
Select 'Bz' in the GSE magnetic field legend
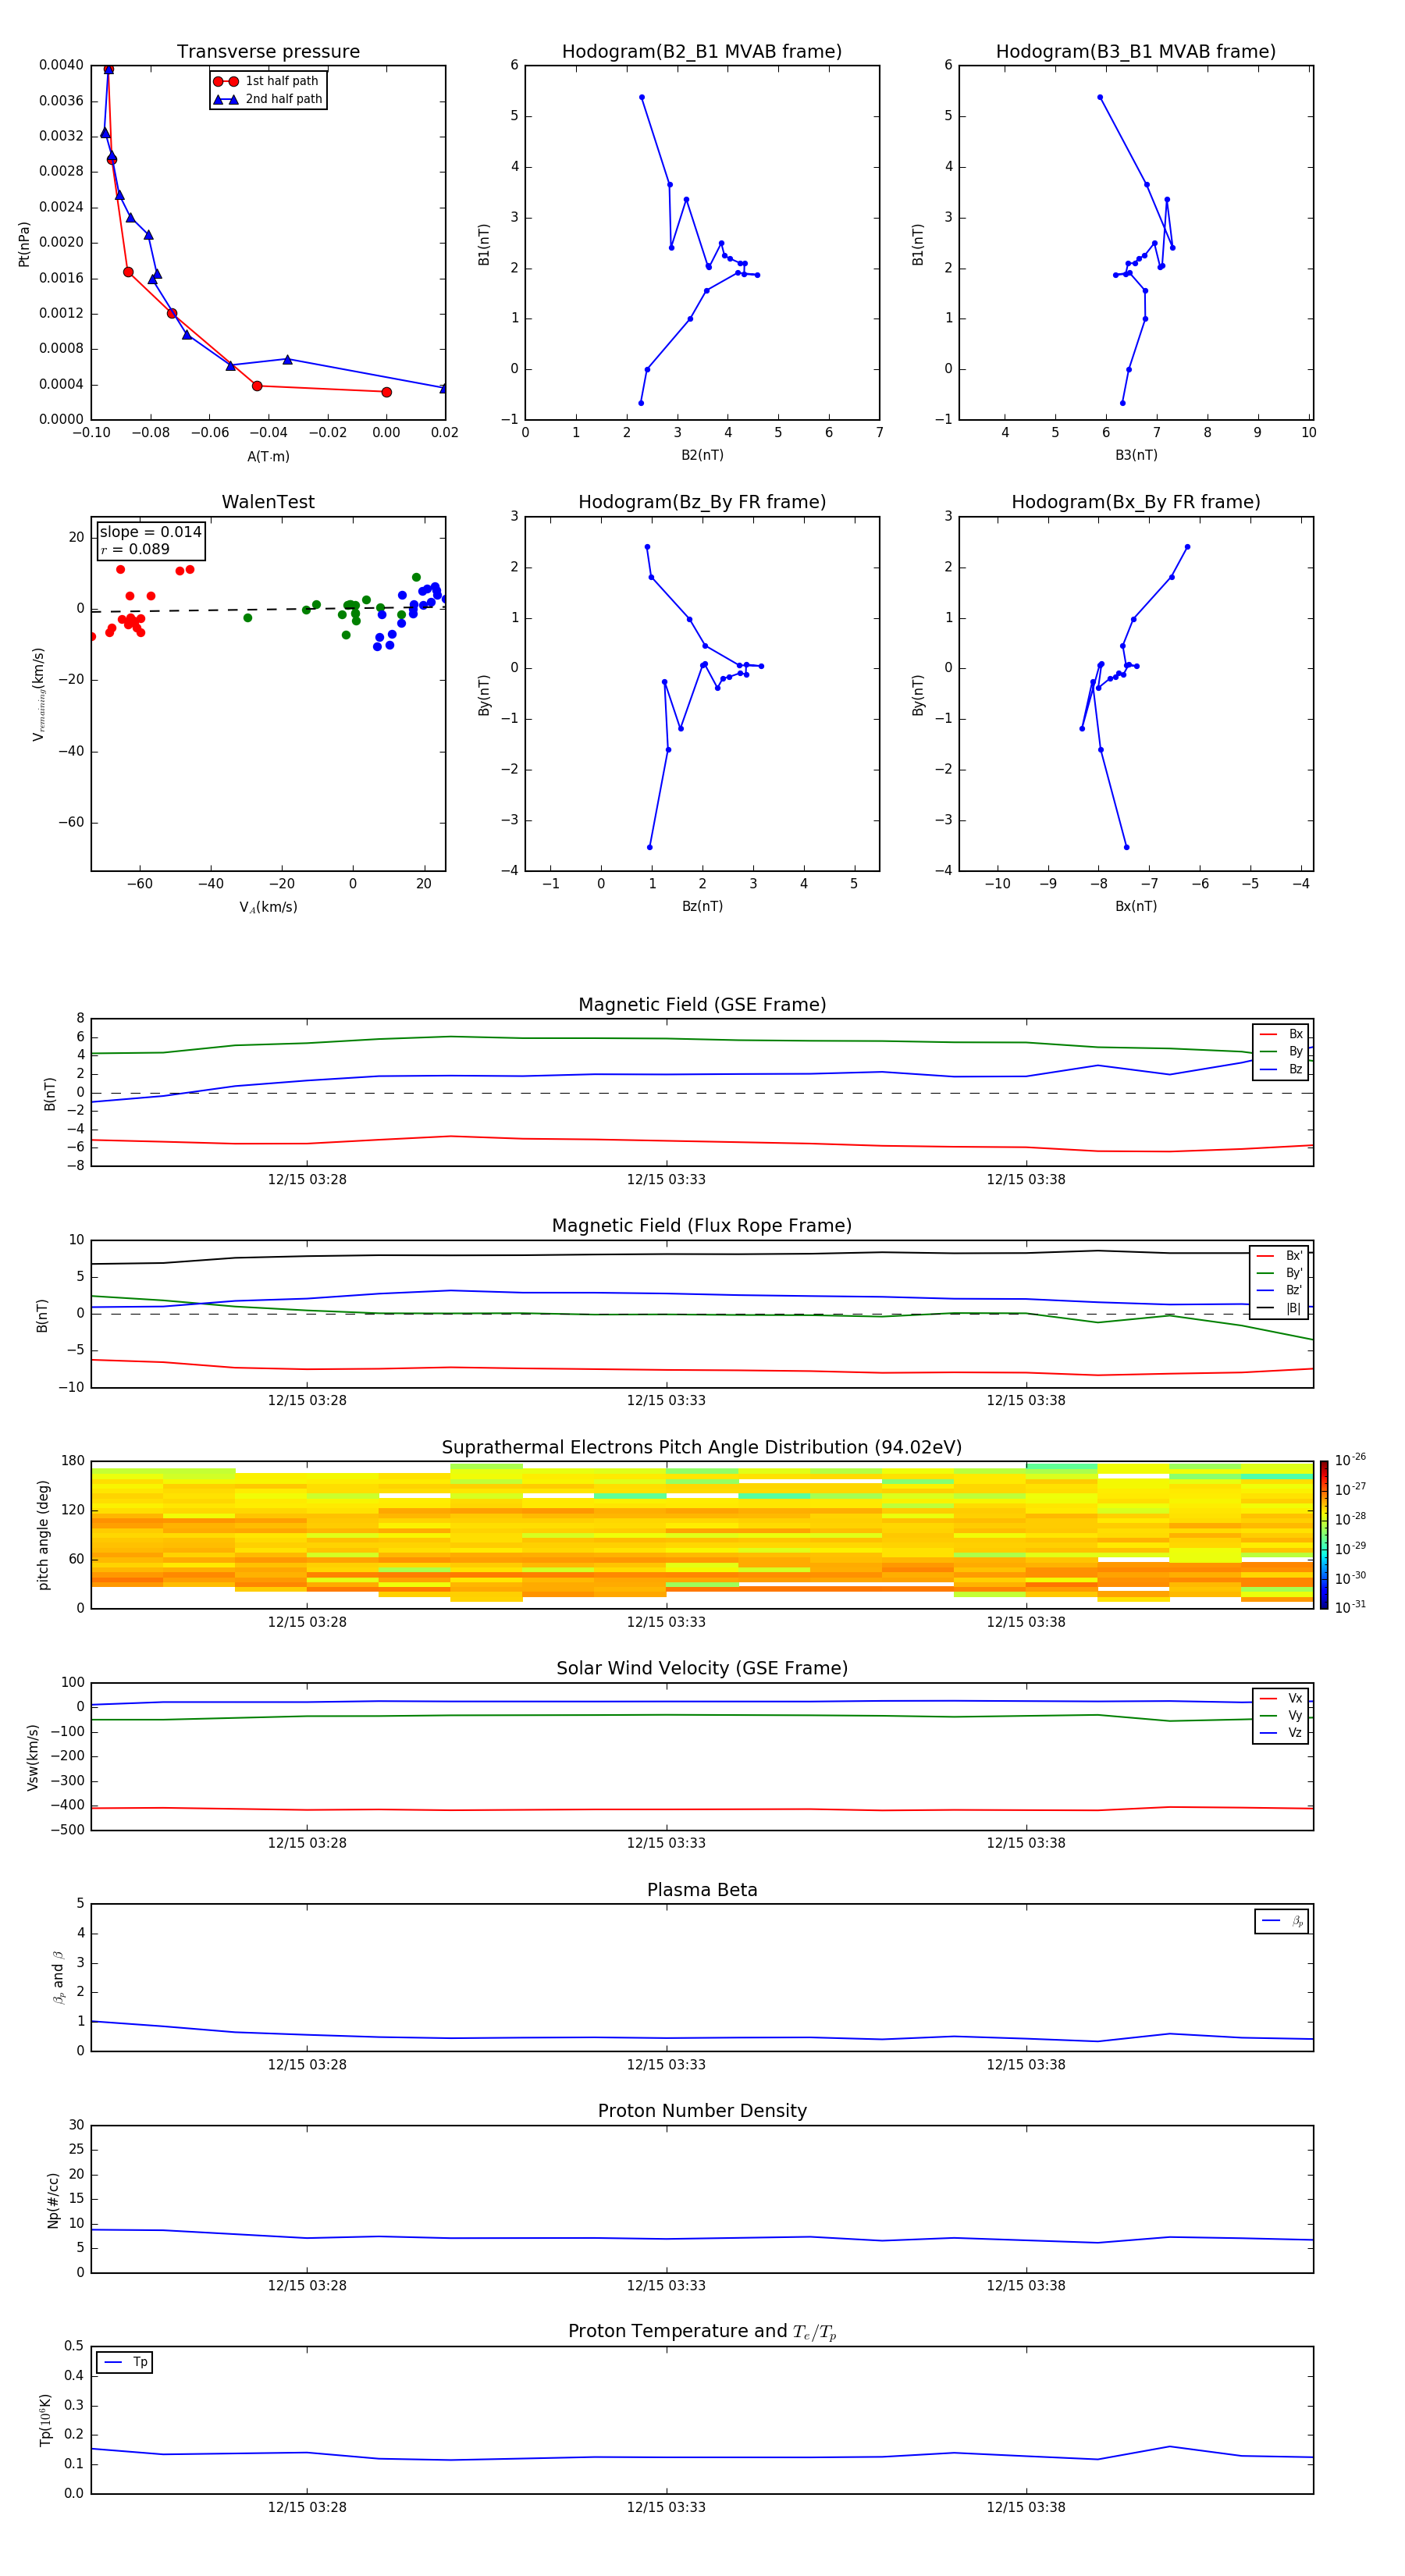click(1281, 1069)
